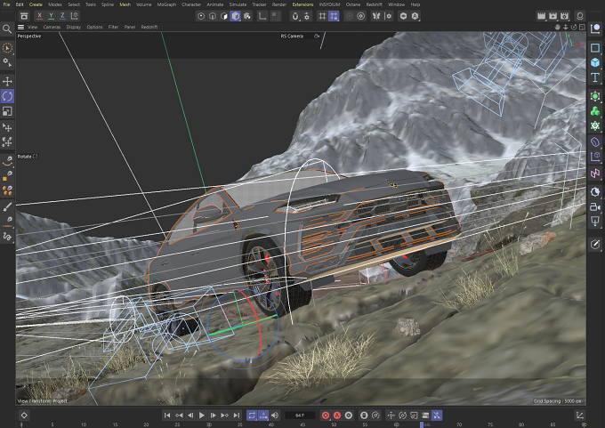Open the viewport Filter menu
This screenshot has height=428, width=605.
pyautogui.click(x=114, y=27)
